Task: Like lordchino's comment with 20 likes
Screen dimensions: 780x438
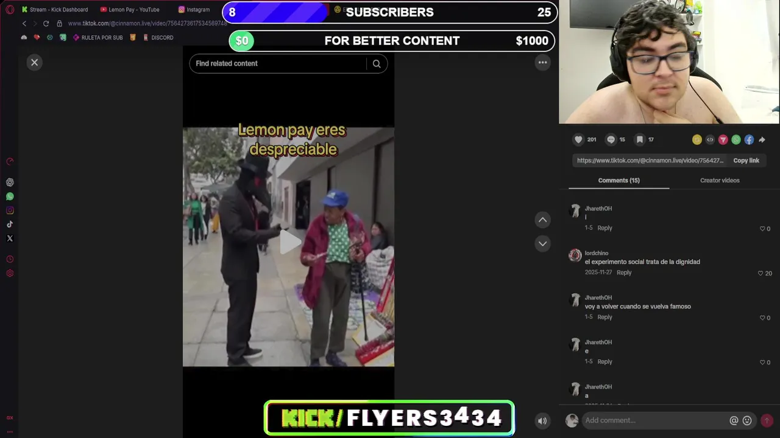Action: coord(760,273)
